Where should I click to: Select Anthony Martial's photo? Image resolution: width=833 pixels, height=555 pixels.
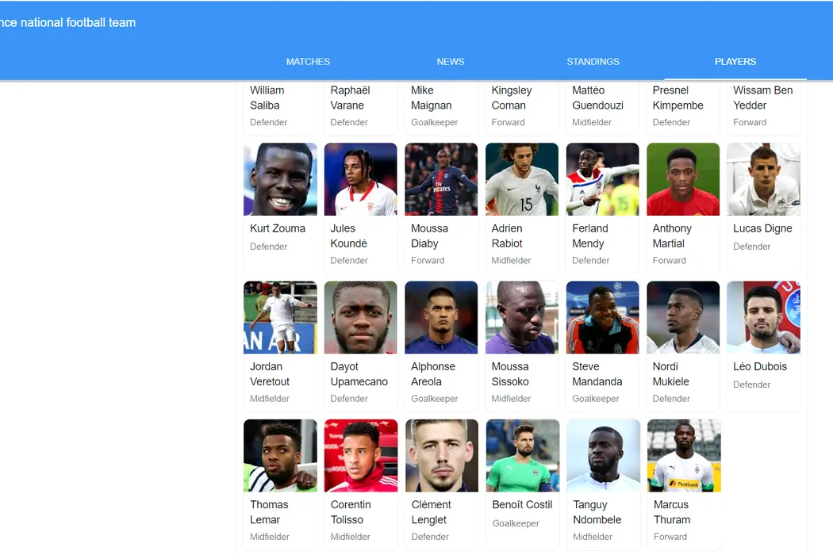(682, 179)
